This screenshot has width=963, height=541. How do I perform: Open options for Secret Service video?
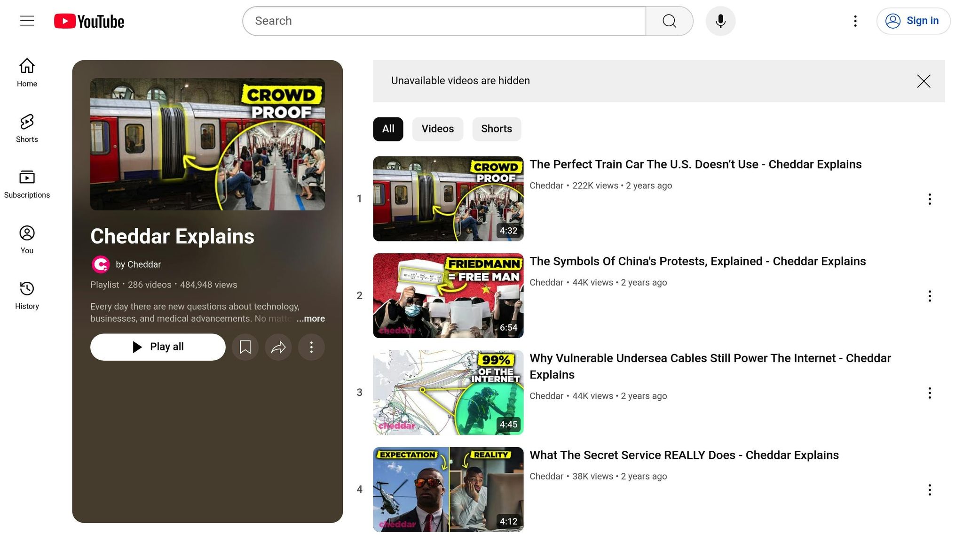click(929, 490)
